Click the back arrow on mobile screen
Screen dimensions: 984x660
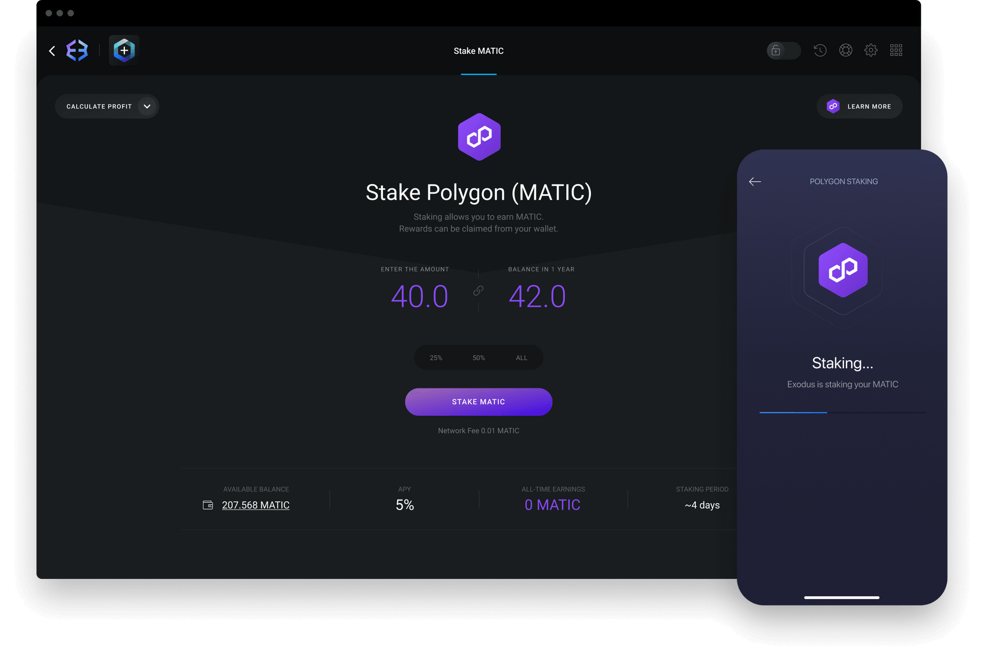coord(755,181)
